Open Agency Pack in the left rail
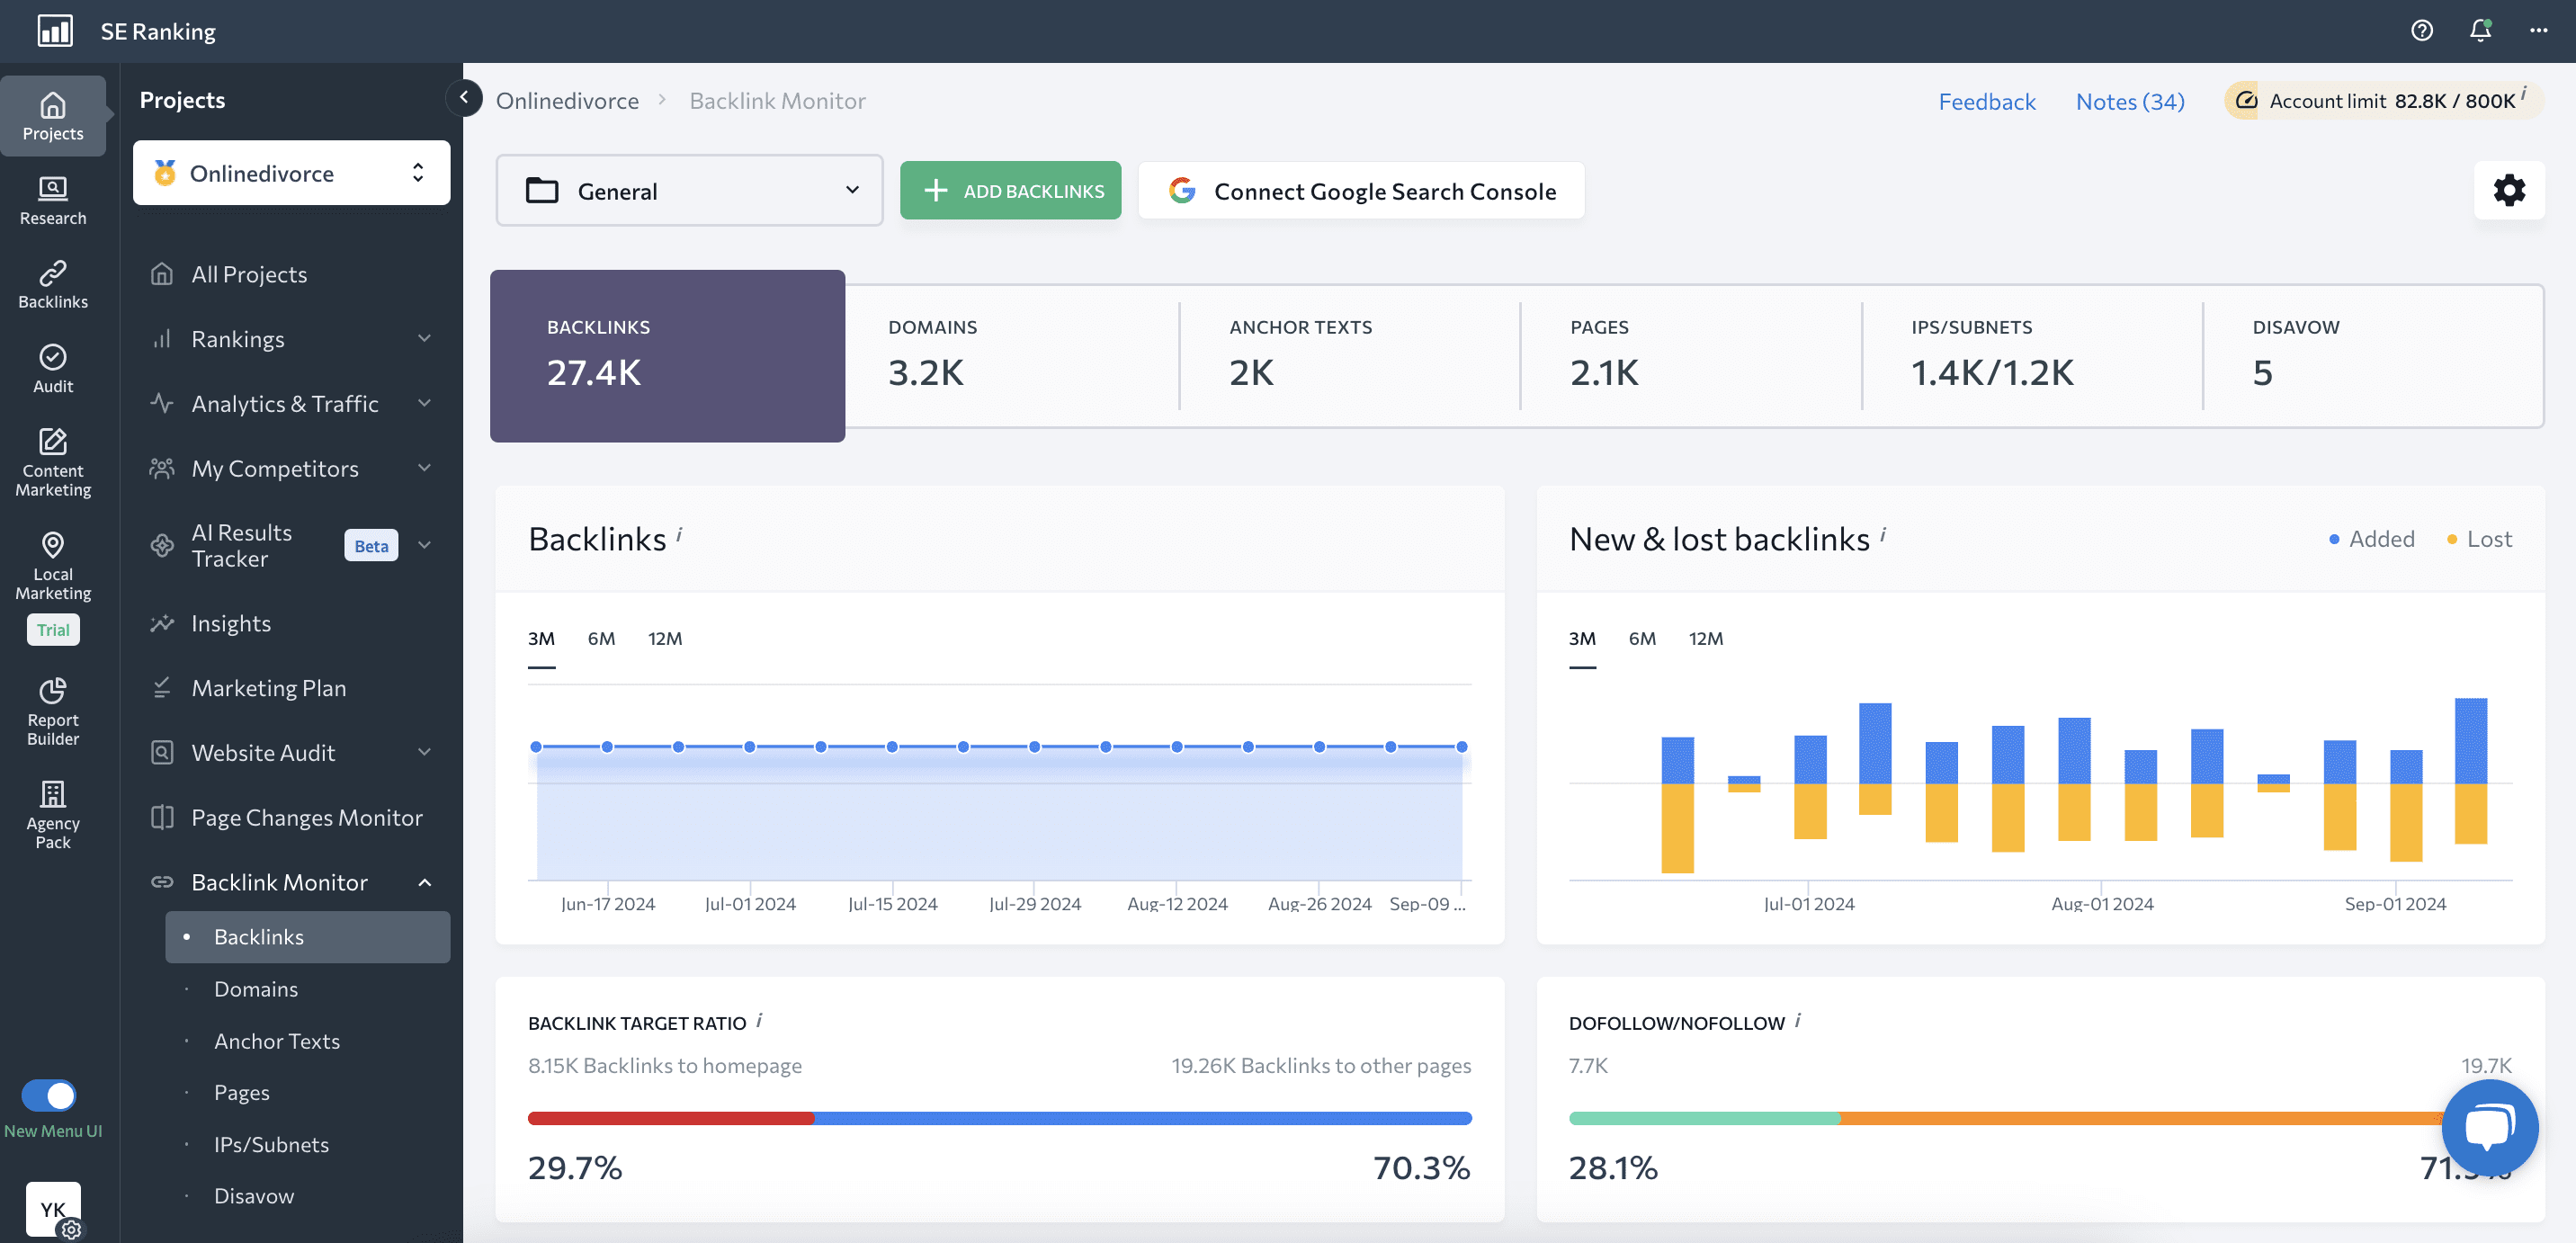This screenshot has width=2576, height=1243. (x=53, y=816)
